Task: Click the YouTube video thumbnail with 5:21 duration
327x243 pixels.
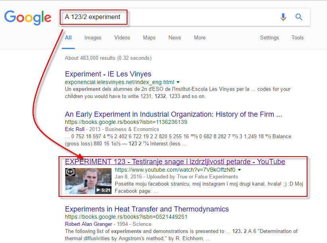Action: [88, 181]
